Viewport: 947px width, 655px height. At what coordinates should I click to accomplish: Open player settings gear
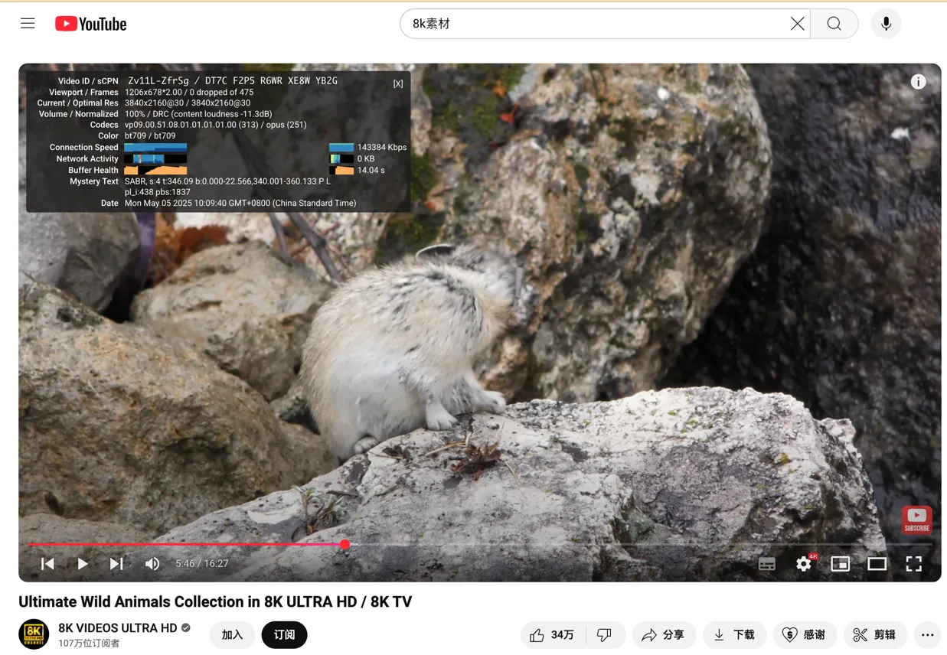[803, 564]
